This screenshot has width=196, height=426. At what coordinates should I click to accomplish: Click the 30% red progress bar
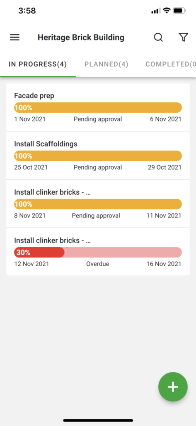point(98,253)
